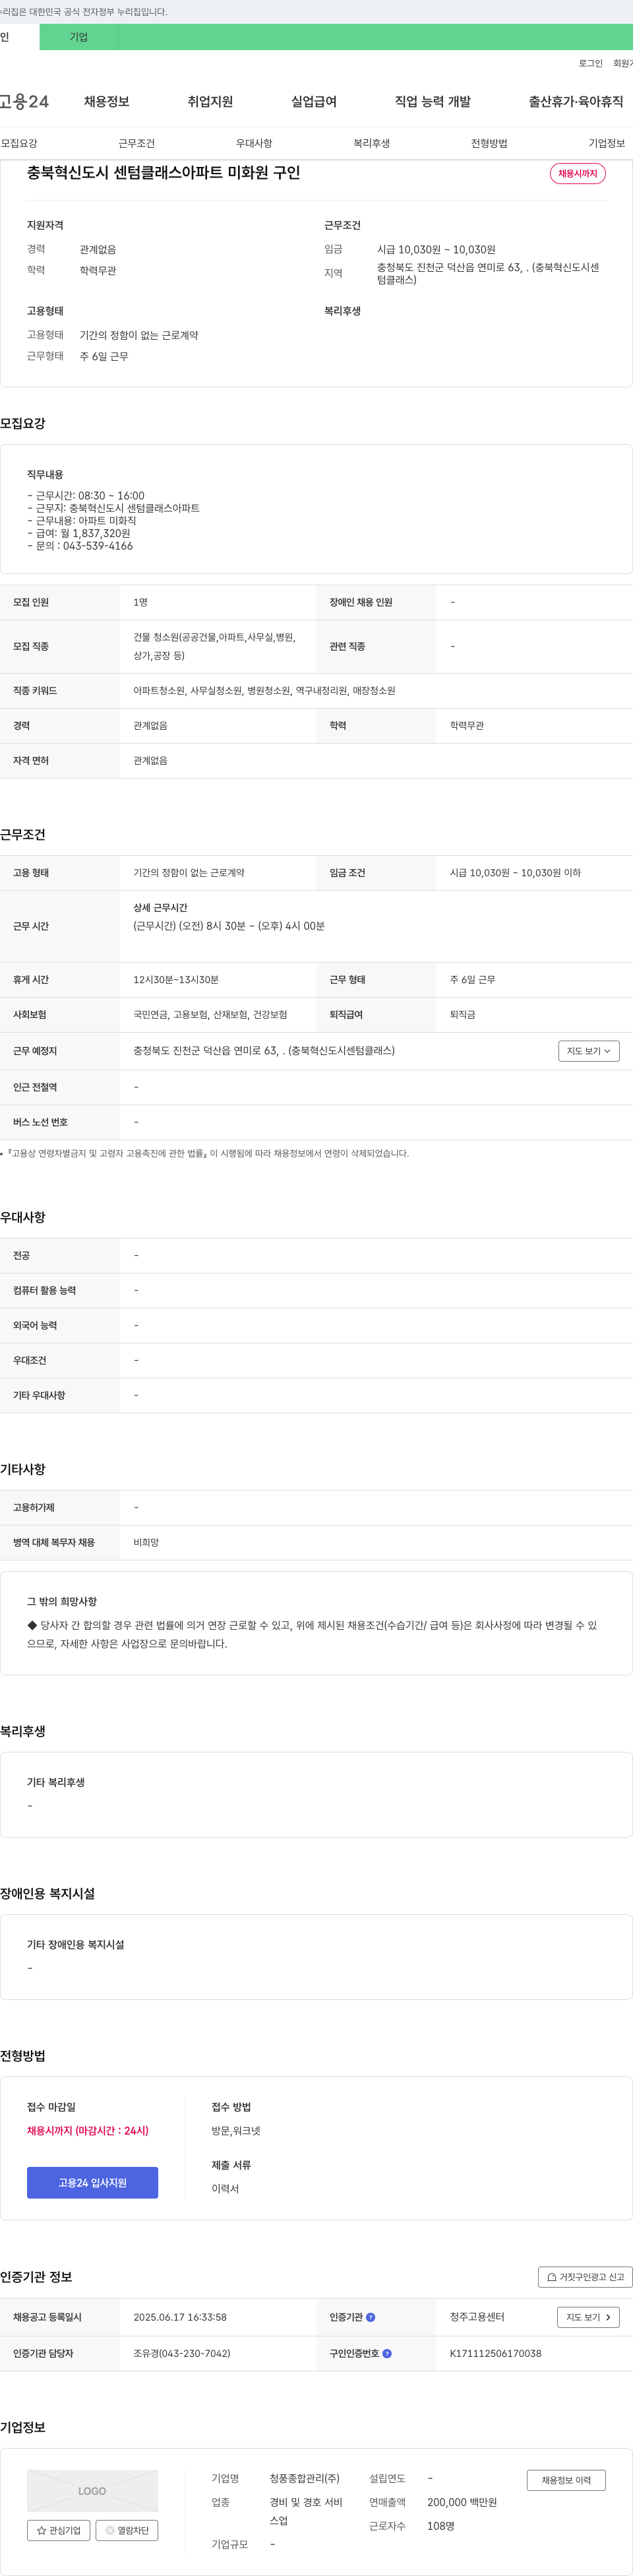The height and width of the screenshot is (2576, 633).
Task: Click the 열람차단 block button
Action: coord(127,2530)
